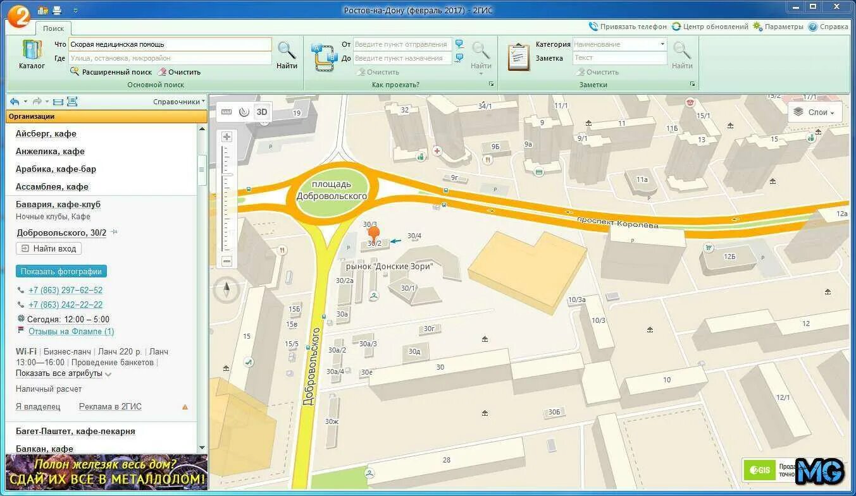The image size is (856, 496).
Task: Click phone number +7 (863) 297-62-52
Action: (x=65, y=290)
